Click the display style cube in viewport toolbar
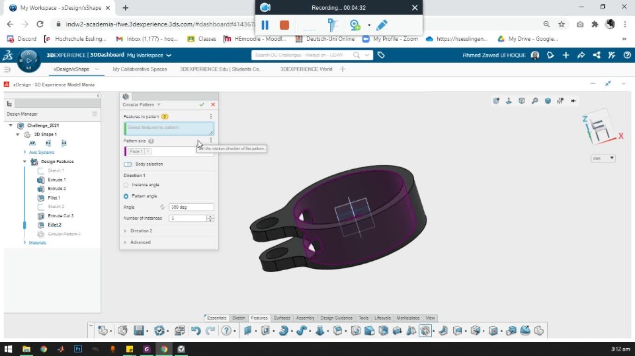Viewport: 635px width, 356px height. (548, 101)
